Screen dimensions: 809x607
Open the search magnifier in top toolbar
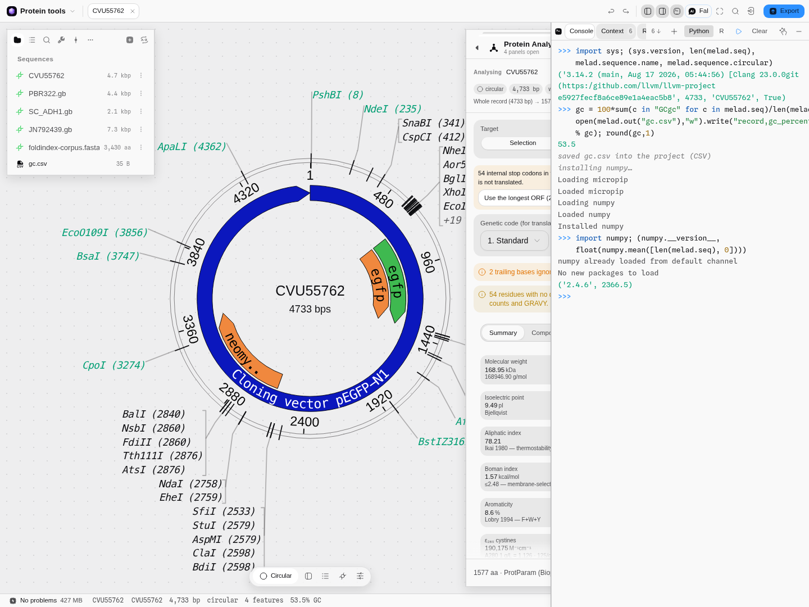point(735,11)
